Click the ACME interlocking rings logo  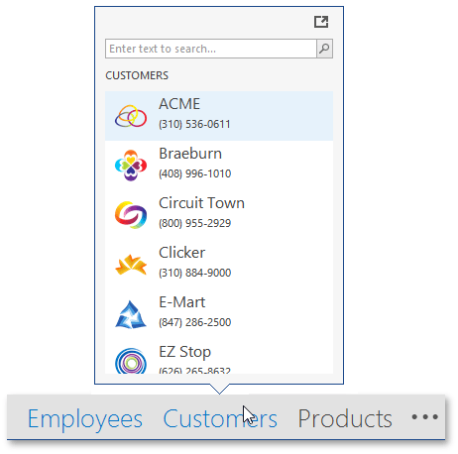click(131, 116)
